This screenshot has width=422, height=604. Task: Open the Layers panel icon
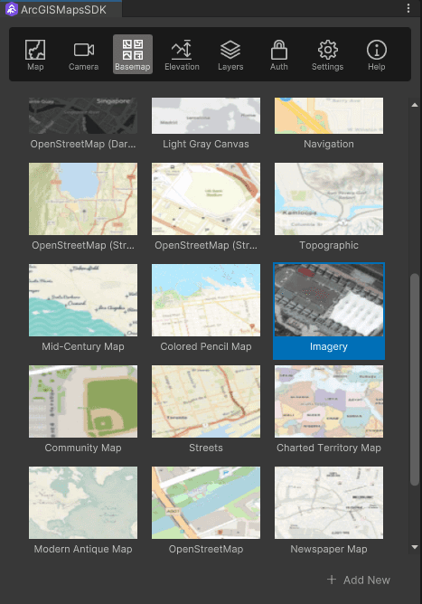(230, 54)
